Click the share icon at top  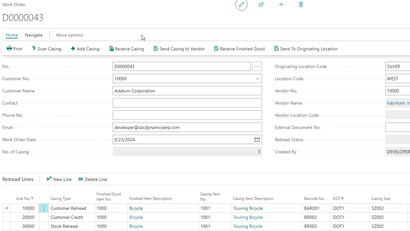(261, 4)
